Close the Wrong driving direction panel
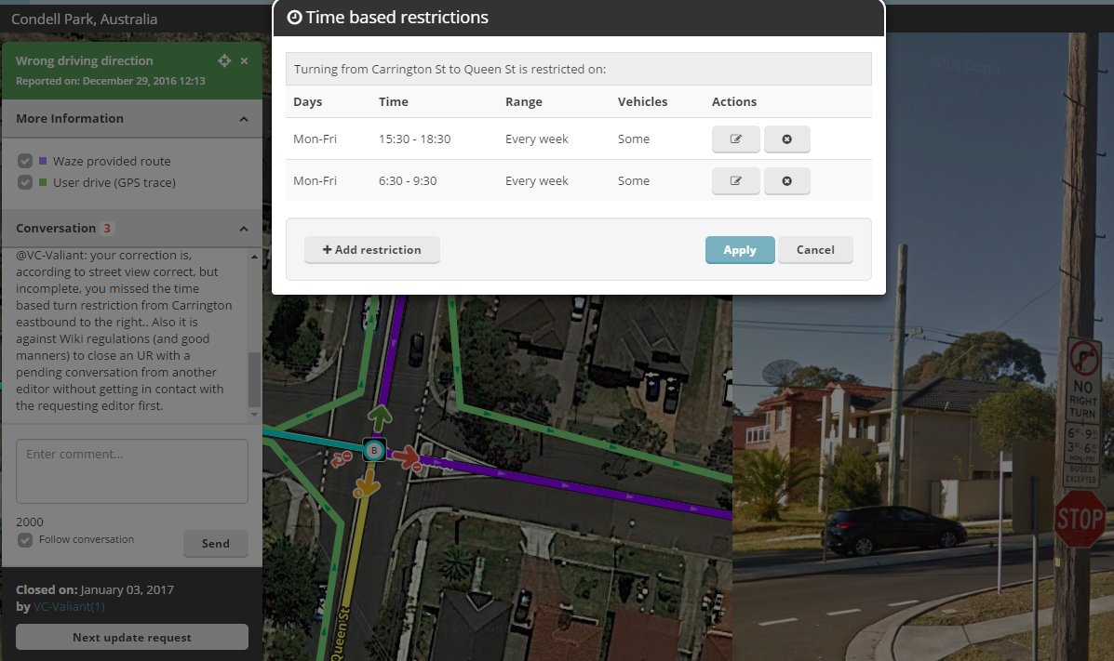 [245, 61]
